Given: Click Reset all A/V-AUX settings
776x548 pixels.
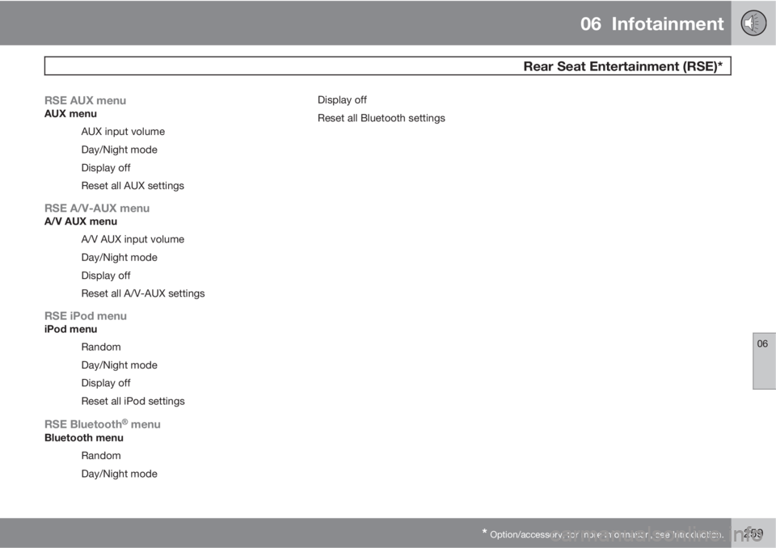Looking at the screenshot, I should pos(143,293).
